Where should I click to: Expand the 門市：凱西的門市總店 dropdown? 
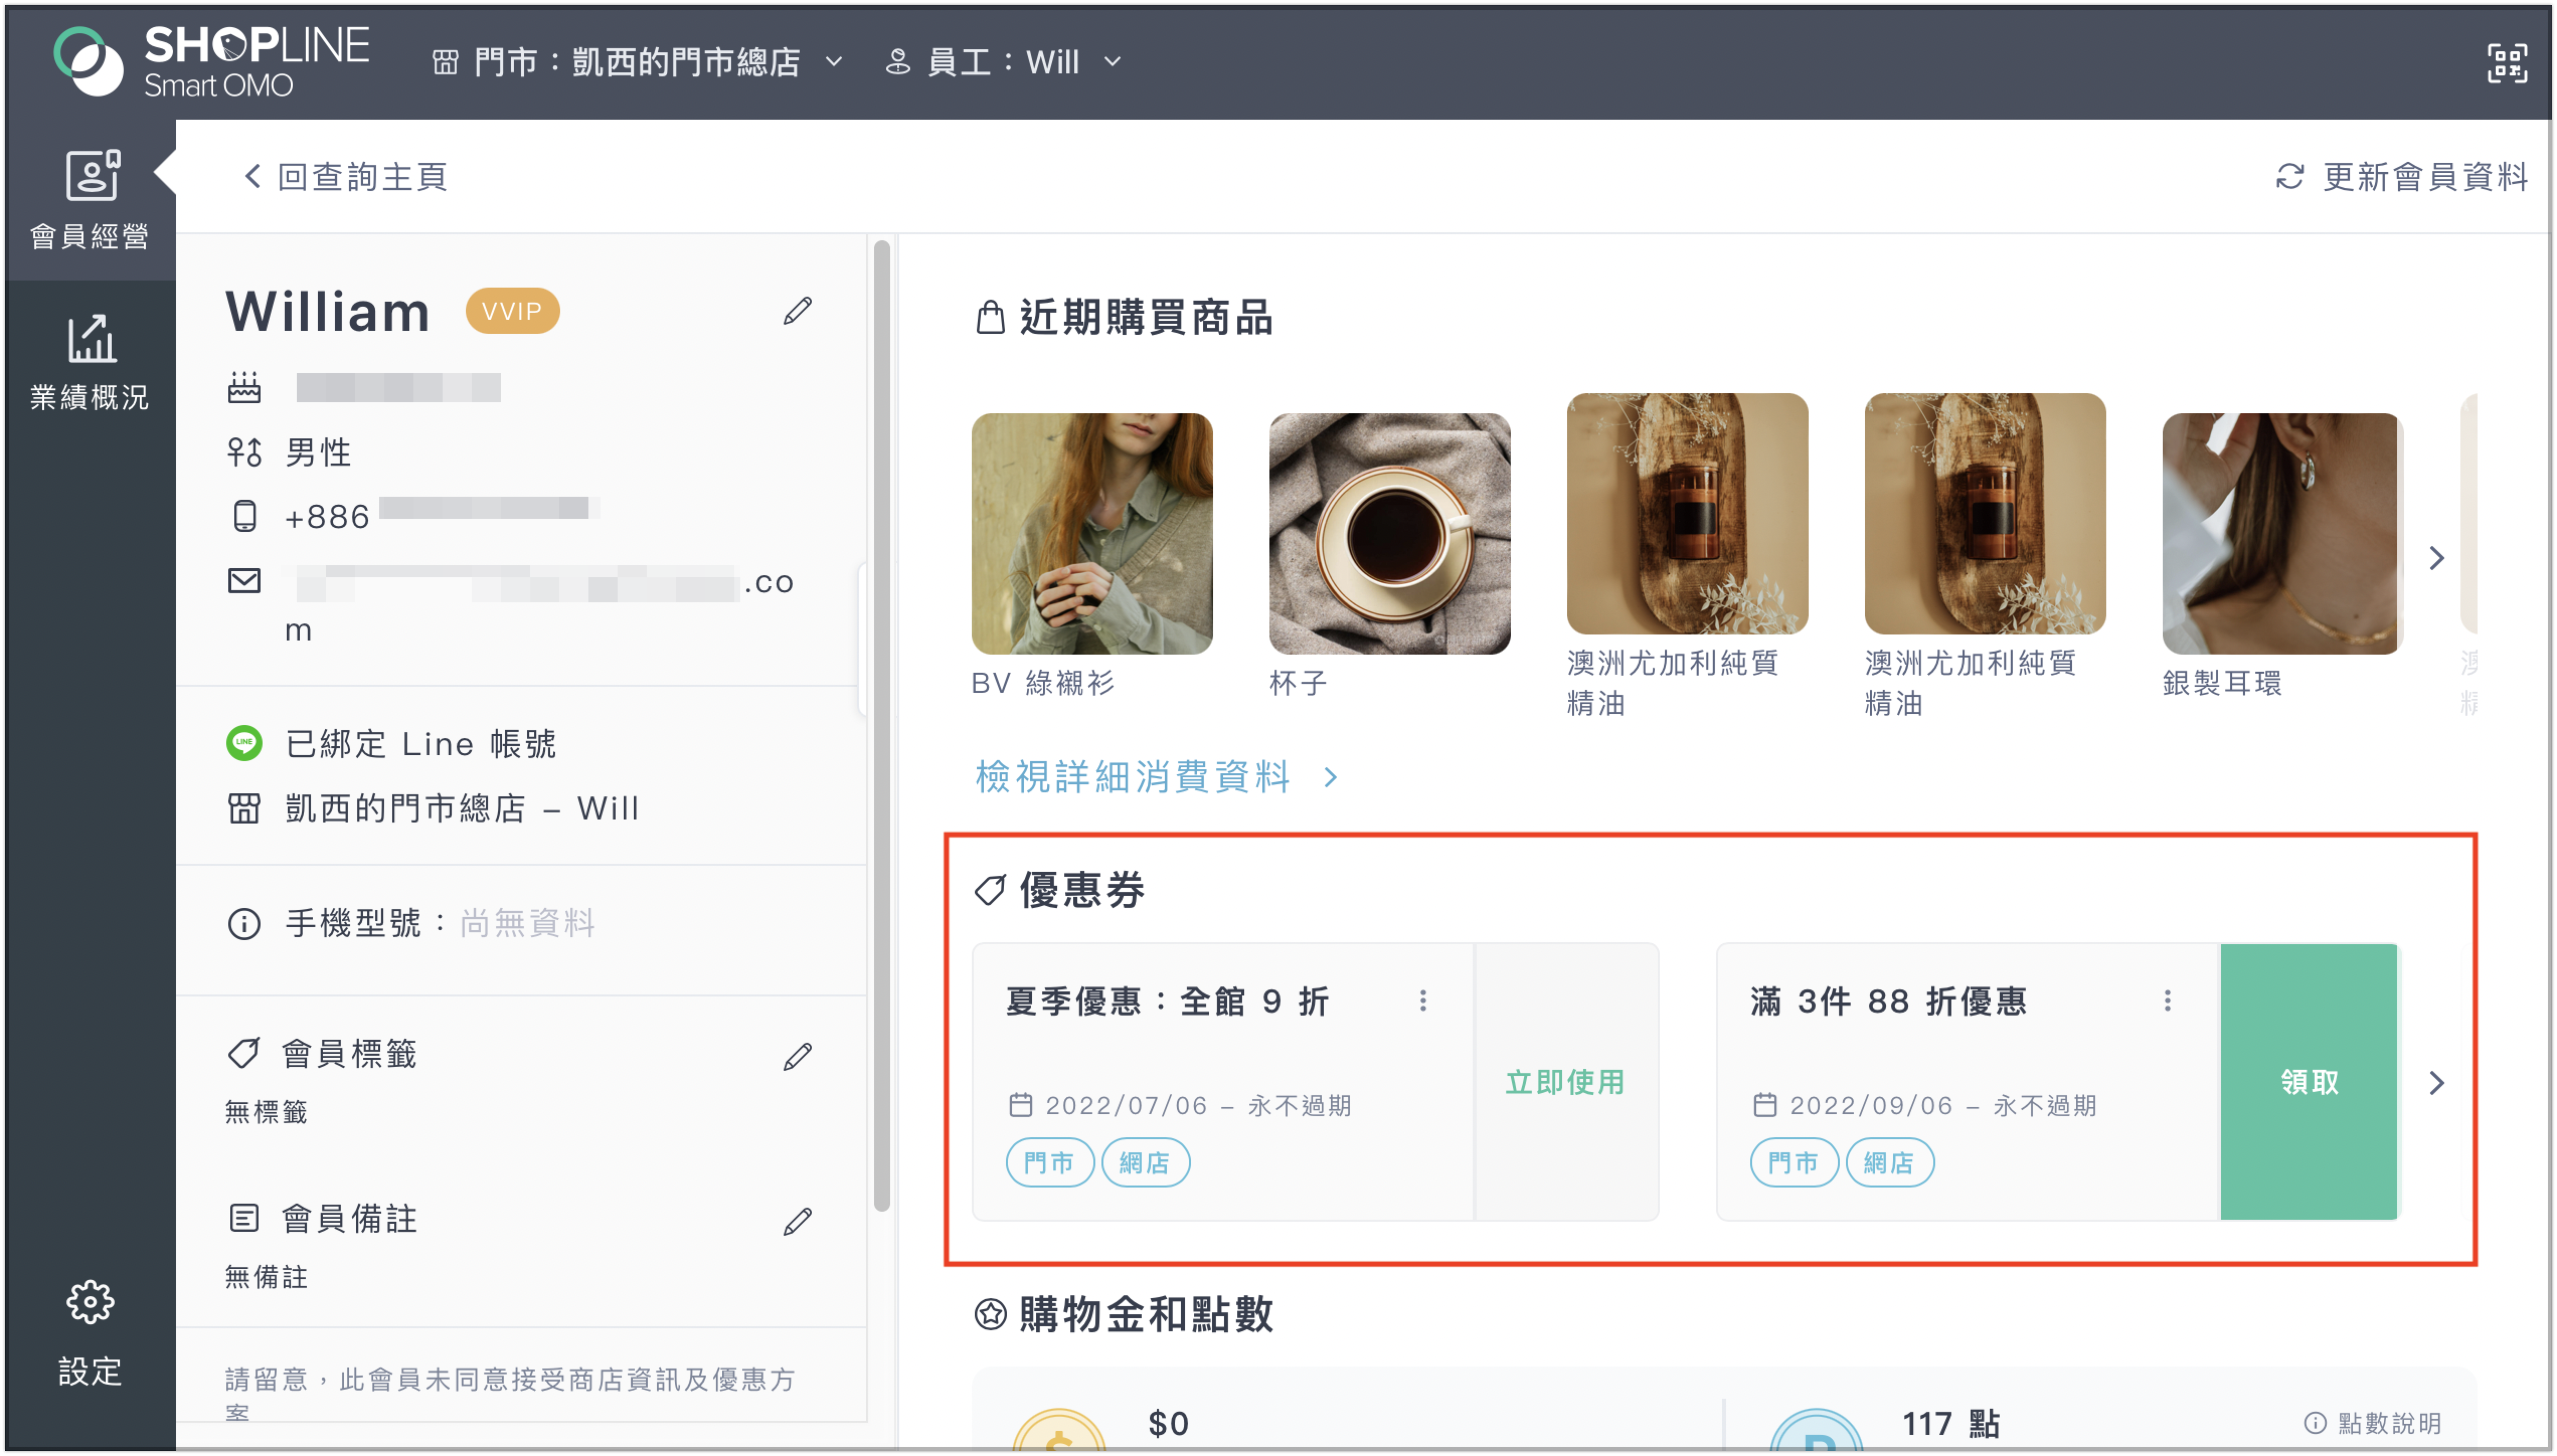click(638, 62)
